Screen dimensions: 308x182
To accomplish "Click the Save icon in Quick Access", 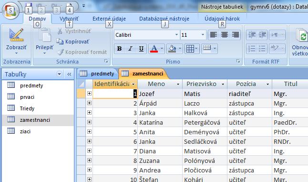I will (29, 6).
